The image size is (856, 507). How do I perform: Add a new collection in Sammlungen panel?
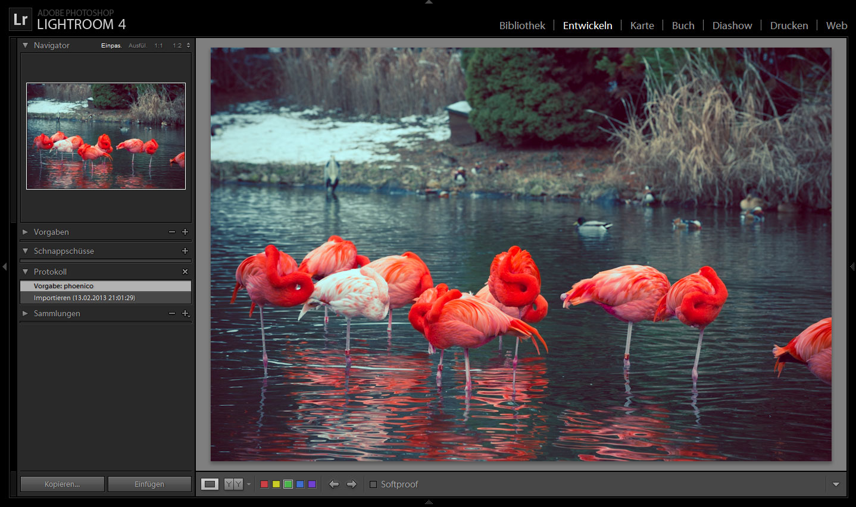point(185,313)
